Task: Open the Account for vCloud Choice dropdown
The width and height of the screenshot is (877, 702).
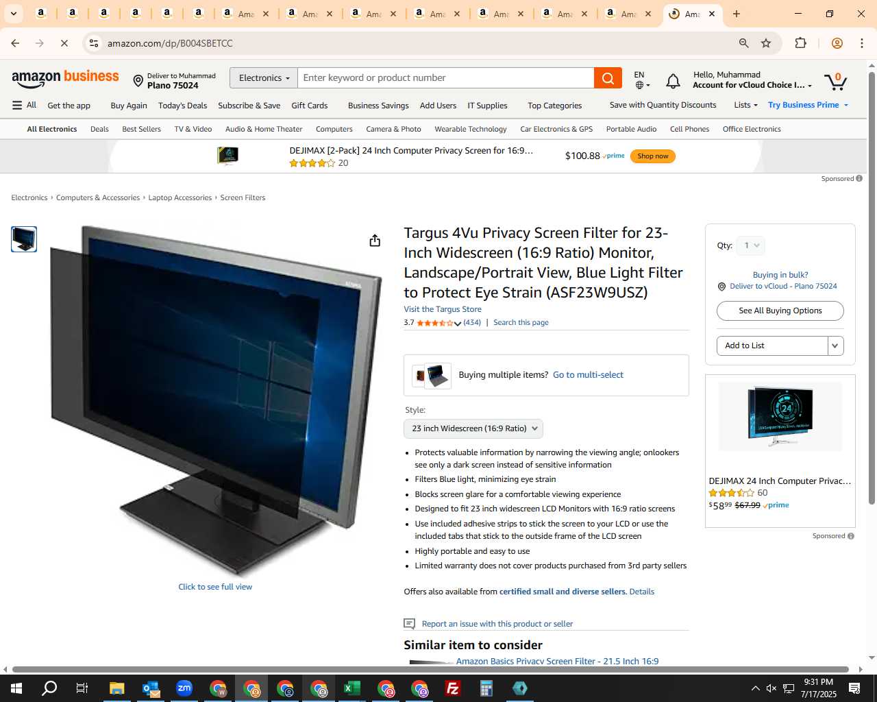Action: click(752, 85)
